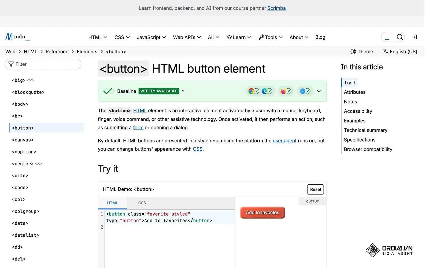The width and height of the screenshot is (429, 268).
Task: Select <datalist> in the sidebar
Action: pyautogui.click(x=25, y=235)
